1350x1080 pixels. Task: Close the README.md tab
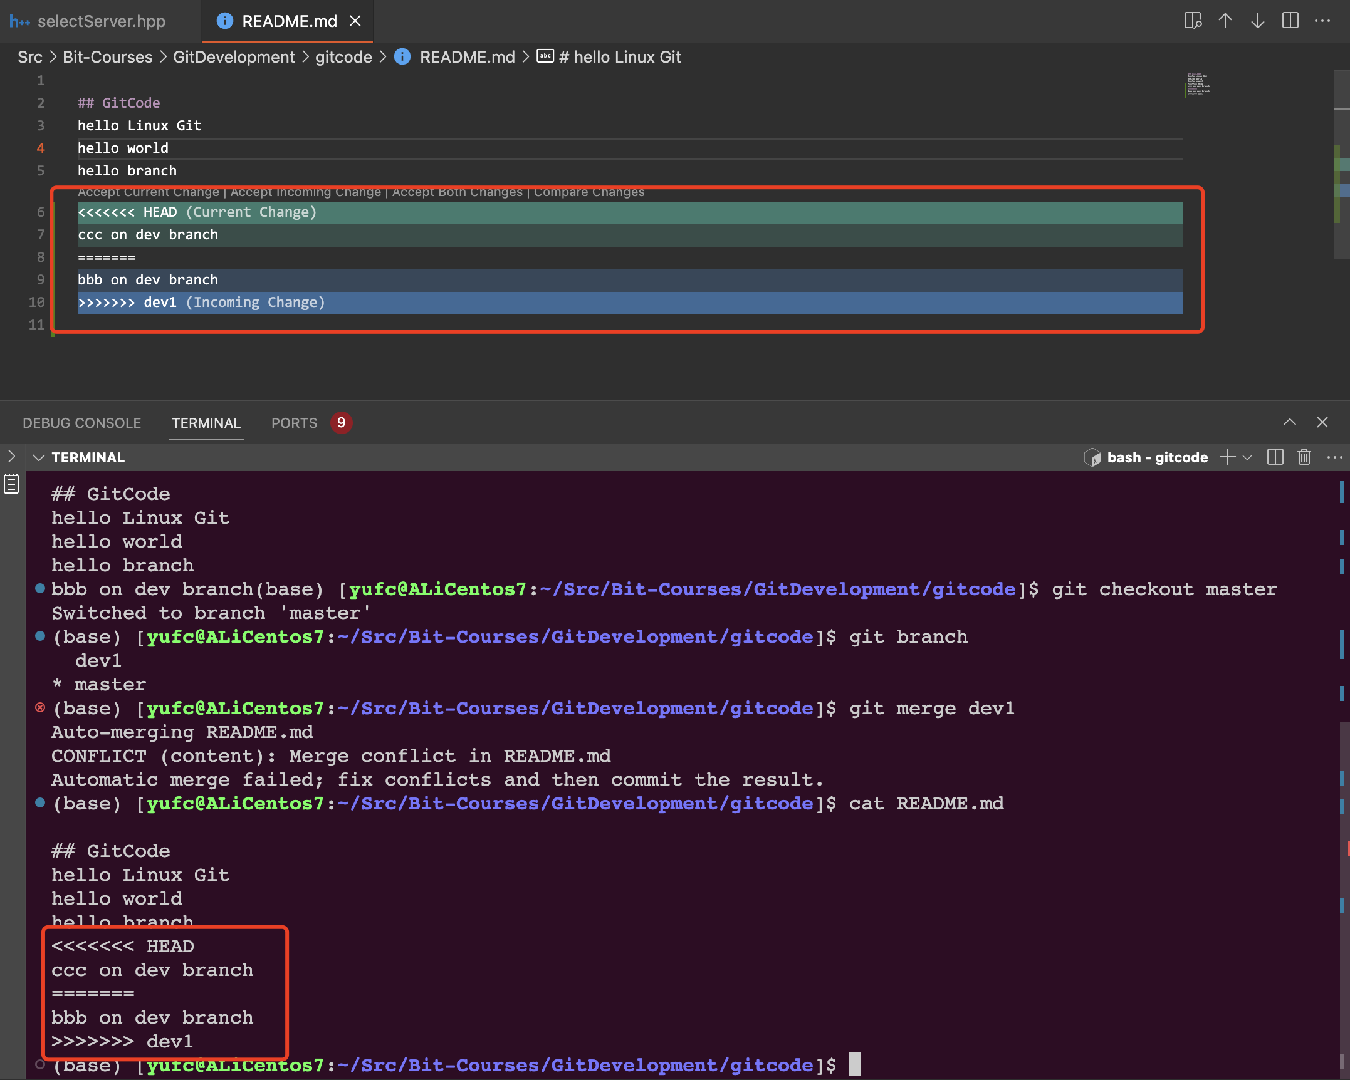tap(355, 21)
